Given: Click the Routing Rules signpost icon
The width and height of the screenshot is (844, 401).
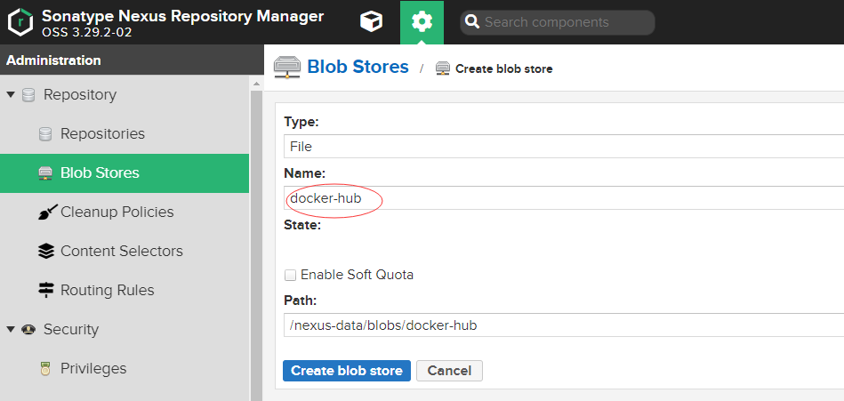Looking at the screenshot, I should click(x=46, y=291).
